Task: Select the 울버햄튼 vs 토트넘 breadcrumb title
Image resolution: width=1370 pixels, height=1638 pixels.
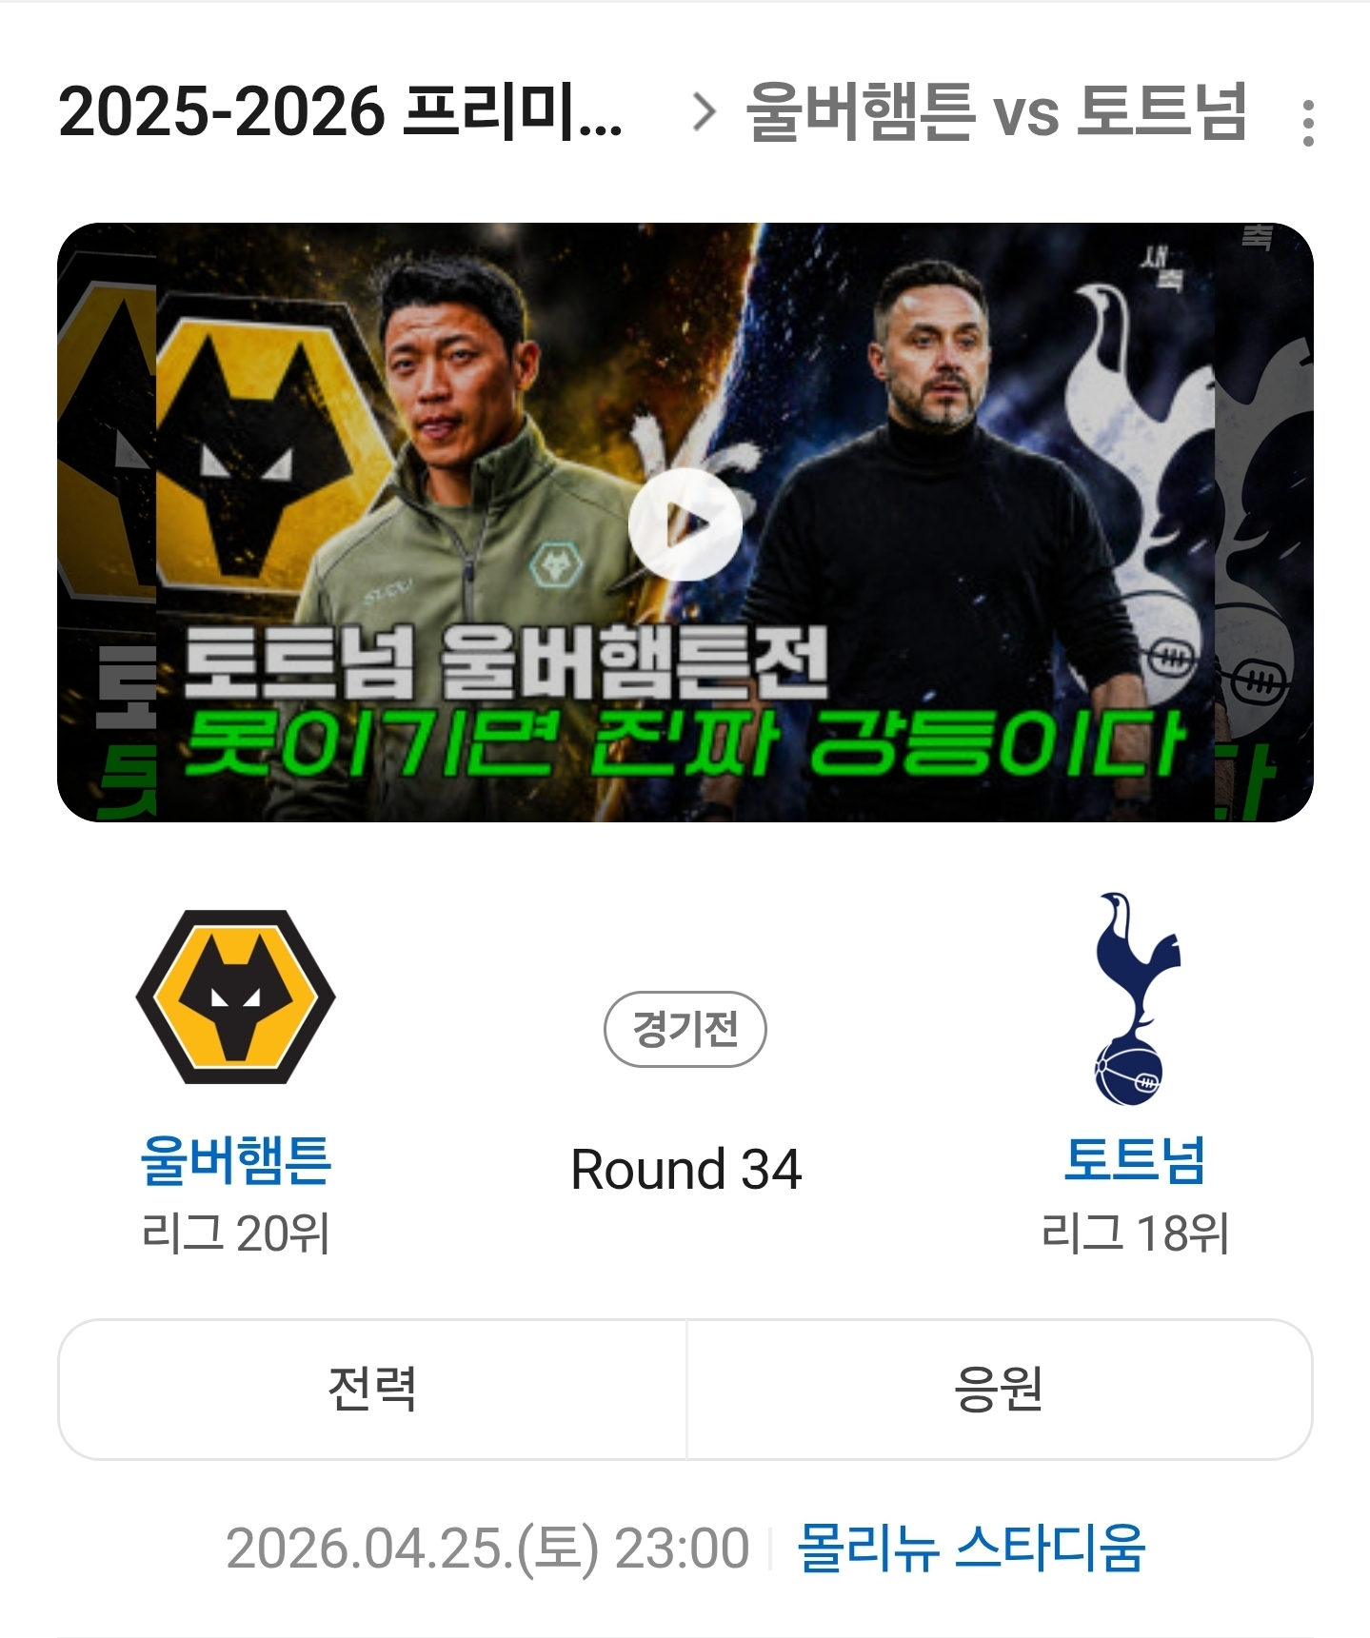Action: [996, 112]
